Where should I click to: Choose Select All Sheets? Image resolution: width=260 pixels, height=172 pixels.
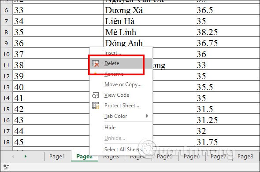[x=121, y=150]
